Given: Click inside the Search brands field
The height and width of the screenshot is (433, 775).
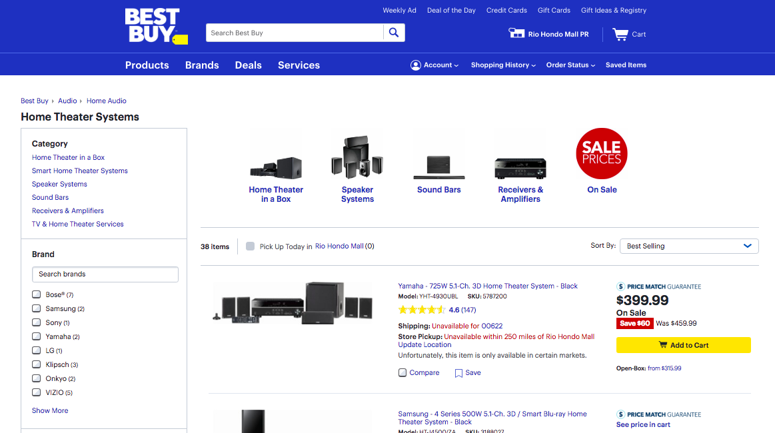Looking at the screenshot, I should coord(105,274).
